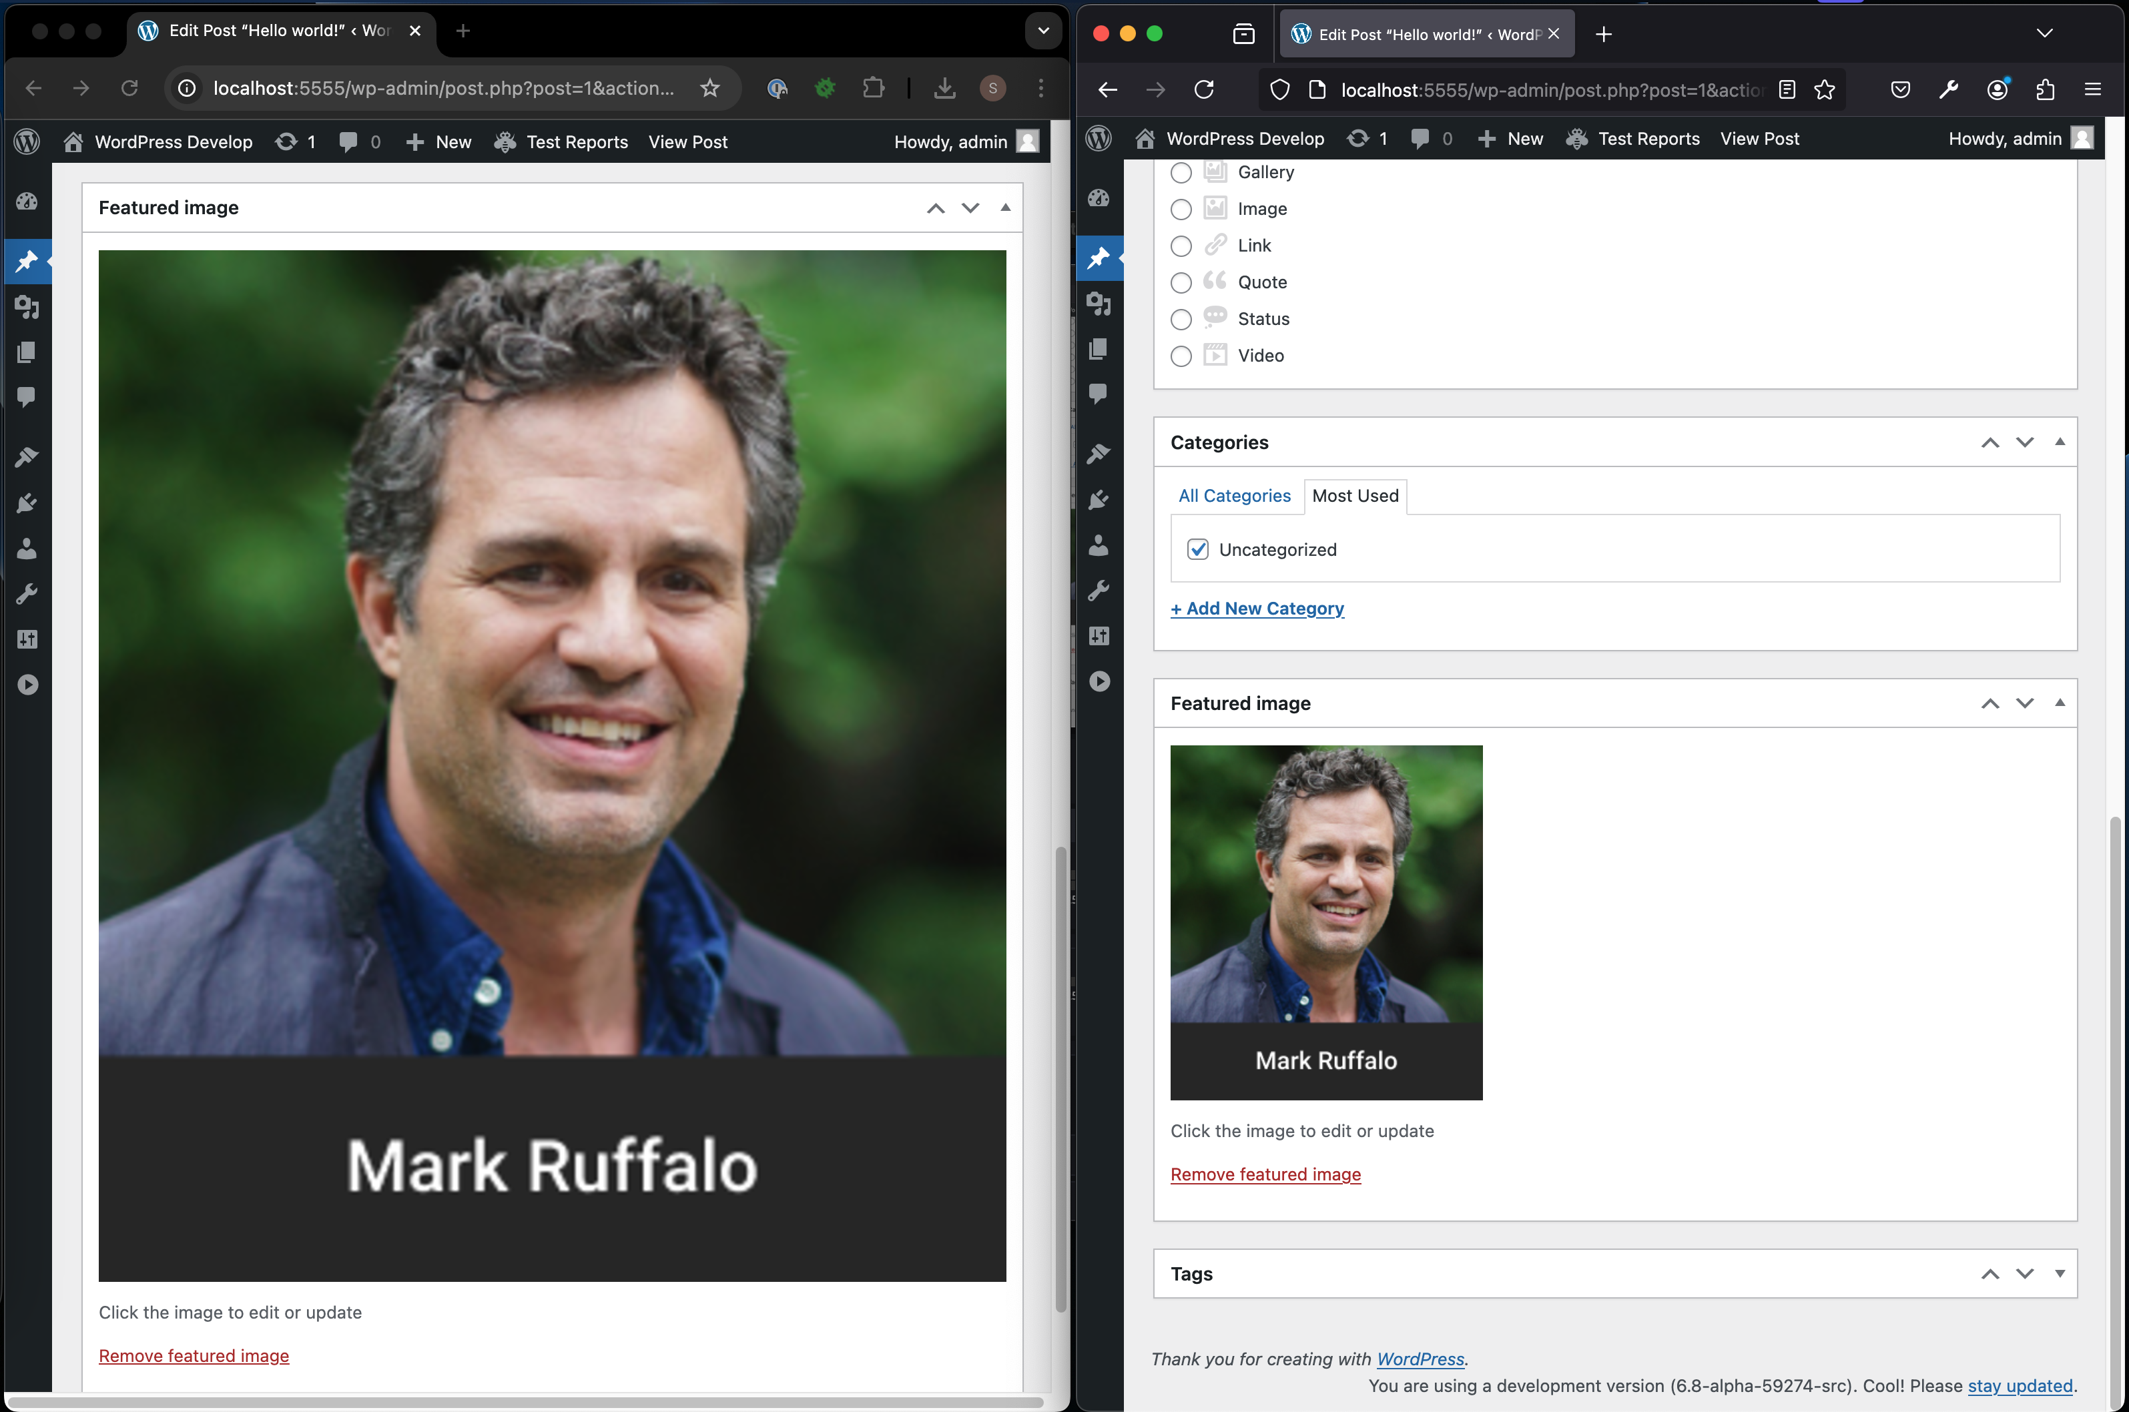Collapse the Categories panel toggle arrow
The height and width of the screenshot is (1412, 2129).
point(2059,442)
